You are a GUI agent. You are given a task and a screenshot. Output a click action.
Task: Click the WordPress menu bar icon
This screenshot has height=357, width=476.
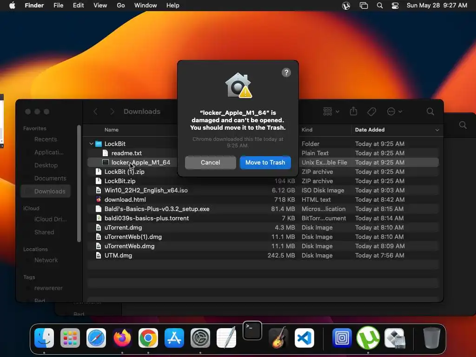tap(346, 6)
